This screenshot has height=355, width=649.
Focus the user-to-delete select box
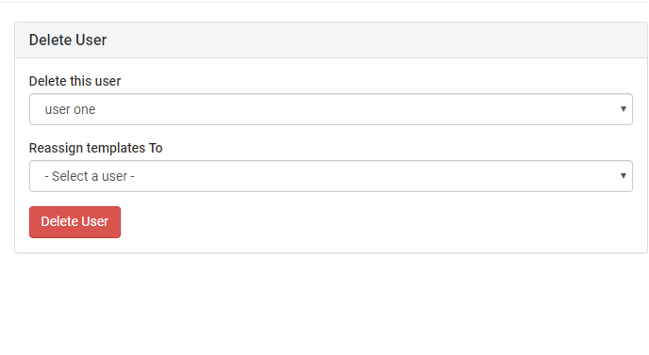point(331,109)
